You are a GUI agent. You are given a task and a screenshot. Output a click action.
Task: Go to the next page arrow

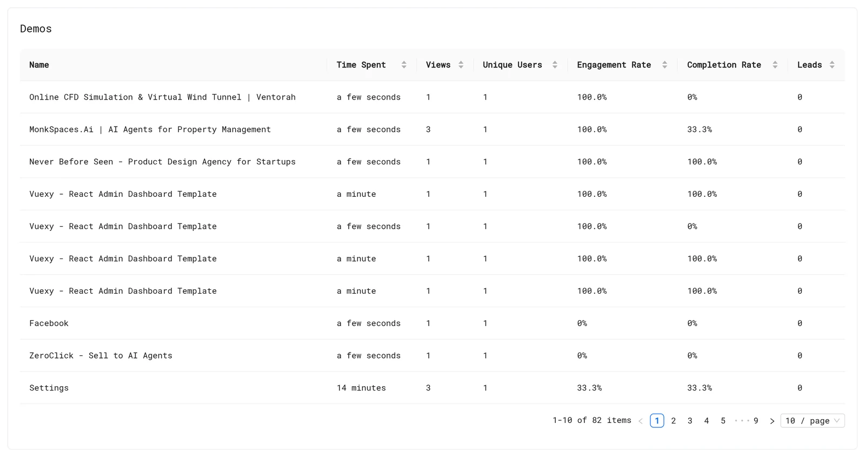click(772, 421)
